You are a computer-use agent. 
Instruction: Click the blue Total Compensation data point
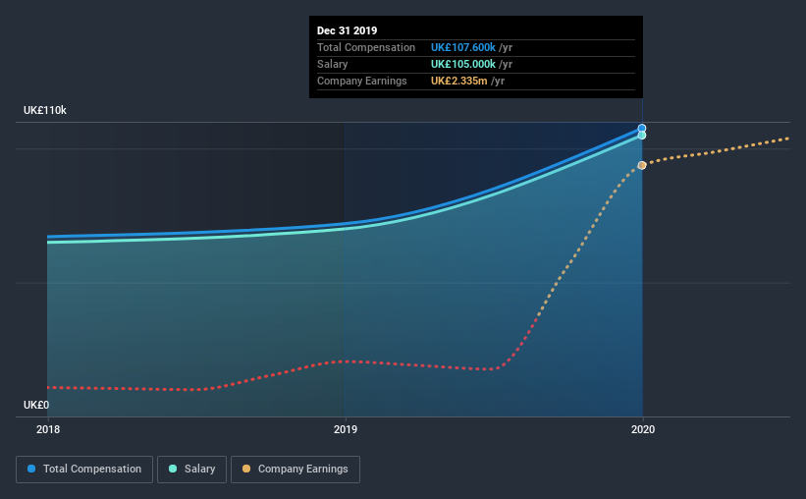click(x=642, y=128)
